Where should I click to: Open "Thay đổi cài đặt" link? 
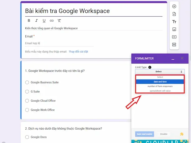pos(78,52)
